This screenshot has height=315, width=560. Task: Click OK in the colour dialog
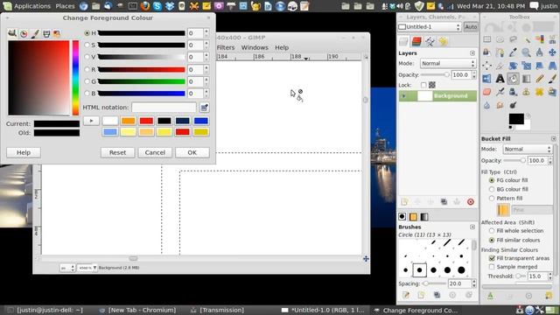[192, 152]
